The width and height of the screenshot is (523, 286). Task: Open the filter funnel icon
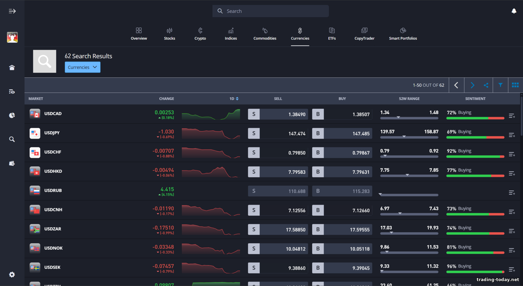(500, 85)
